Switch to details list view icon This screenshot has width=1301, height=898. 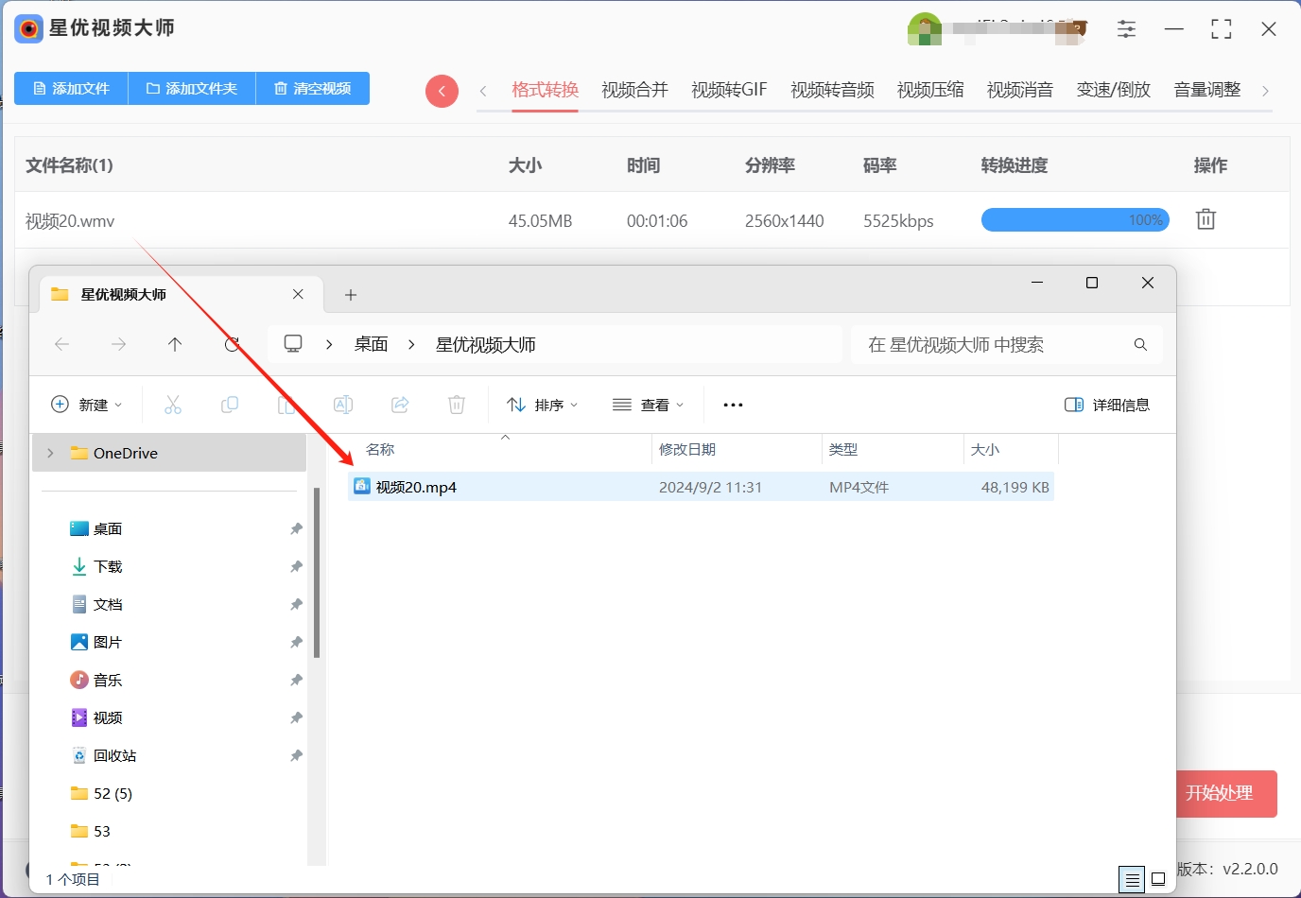(1132, 880)
